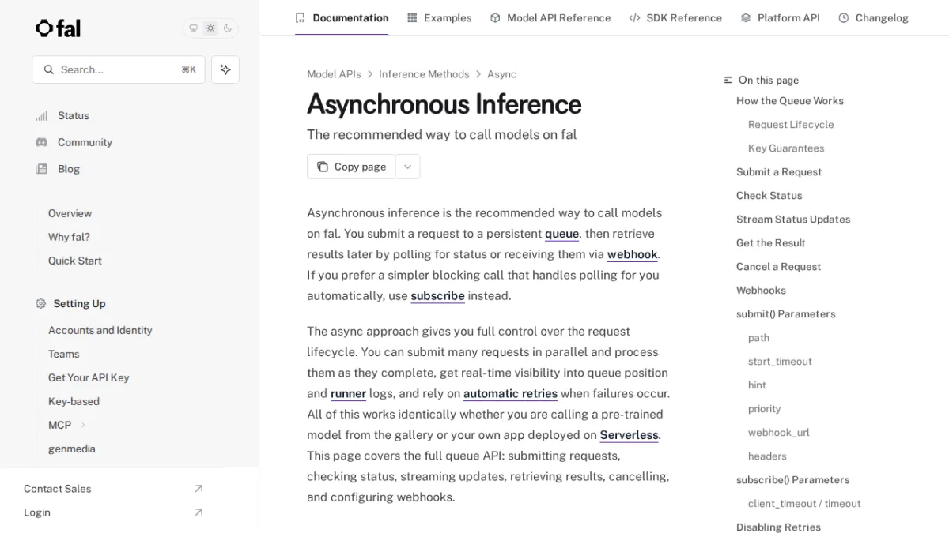The image size is (949, 533).
Task: Click the Blog newspaper icon
Action: tap(41, 169)
